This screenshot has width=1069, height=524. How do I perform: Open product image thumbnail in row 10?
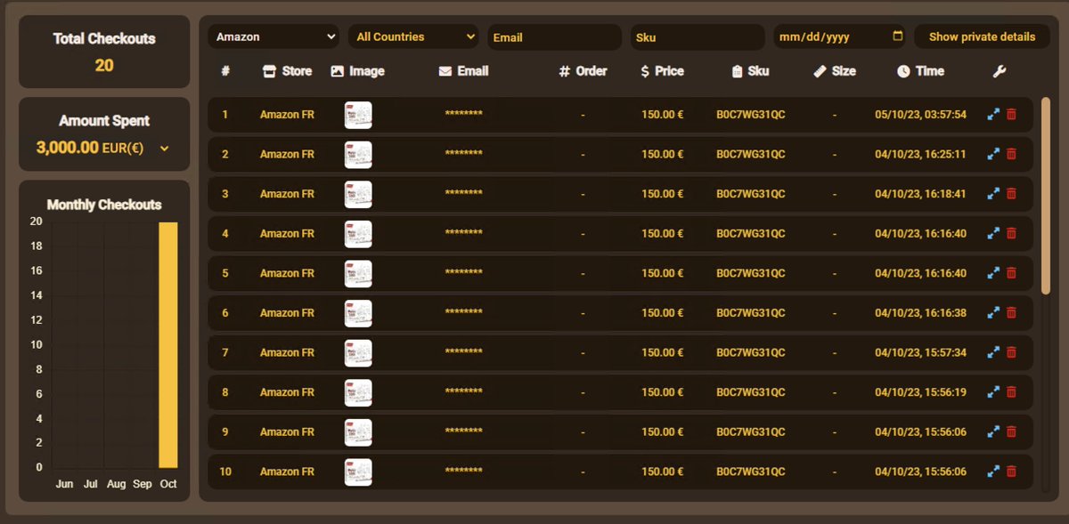358,472
